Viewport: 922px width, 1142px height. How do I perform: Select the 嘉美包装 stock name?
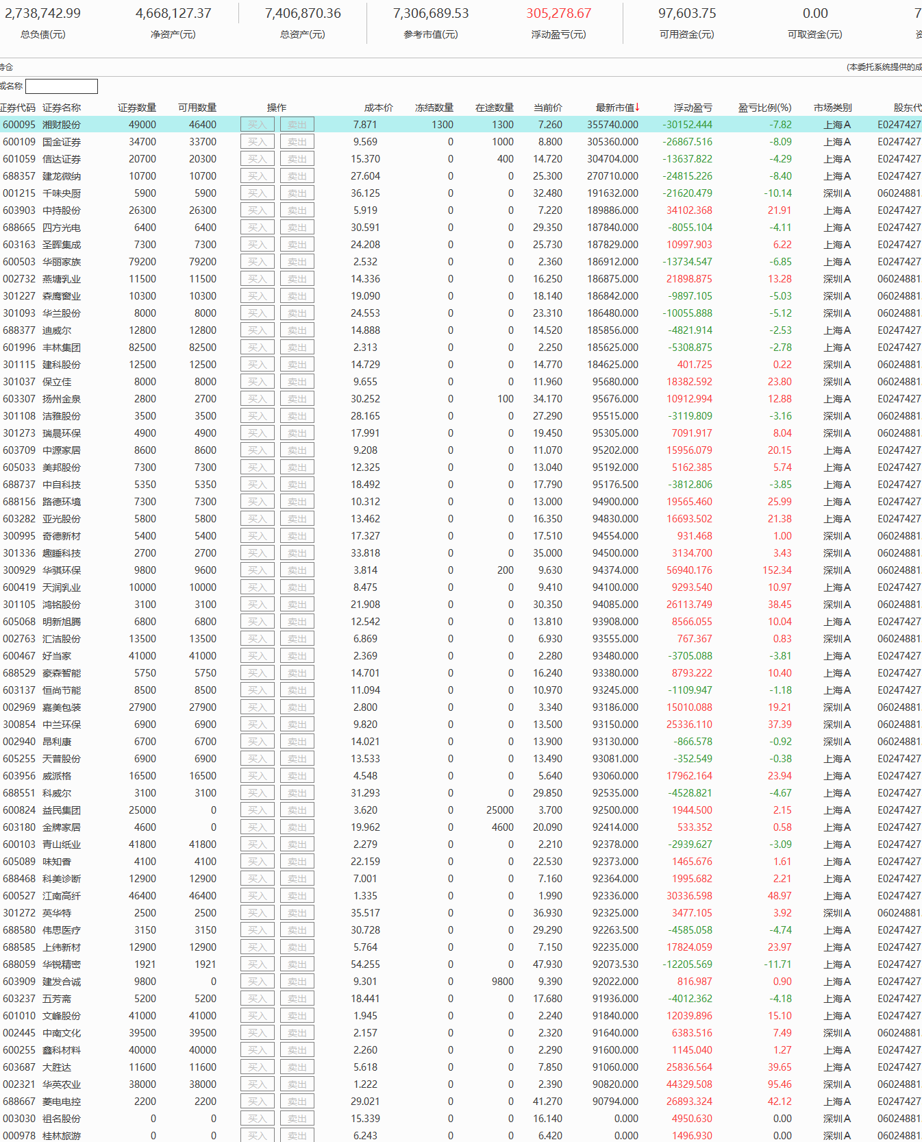pos(62,707)
